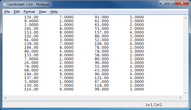This screenshot has height=110, width=191.
Task: Click the value 9.0000
Action: (x=66, y=74)
